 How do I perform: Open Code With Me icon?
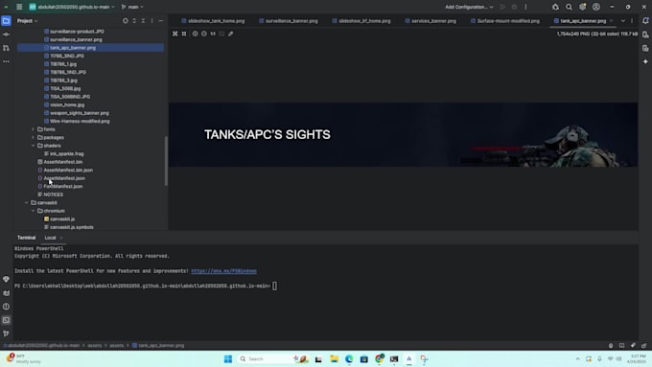(555, 7)
